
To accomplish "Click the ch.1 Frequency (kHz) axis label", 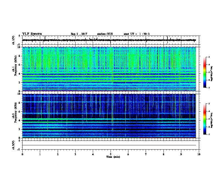I will [16, 66].
